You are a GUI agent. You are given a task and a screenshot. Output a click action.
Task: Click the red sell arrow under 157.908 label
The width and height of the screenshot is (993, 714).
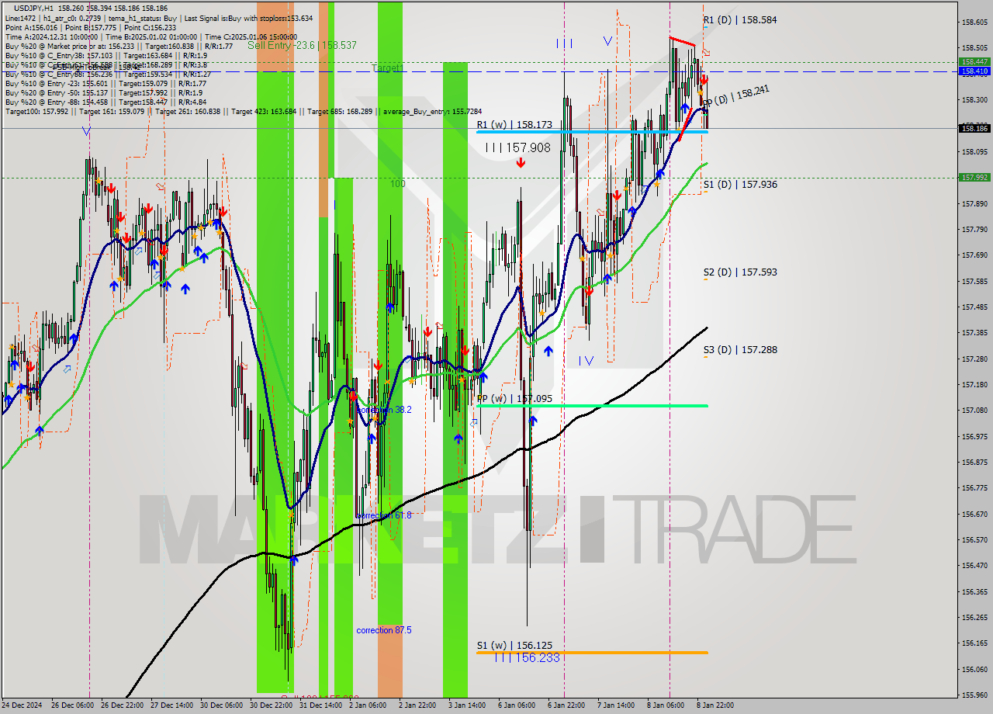521,163
